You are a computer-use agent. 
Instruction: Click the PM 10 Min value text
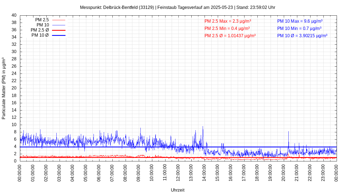click(x=299, y=28)
